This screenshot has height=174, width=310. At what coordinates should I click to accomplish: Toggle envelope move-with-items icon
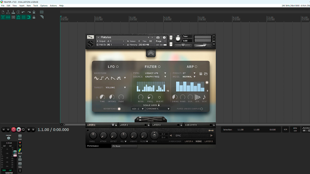(x=18, y=17)
